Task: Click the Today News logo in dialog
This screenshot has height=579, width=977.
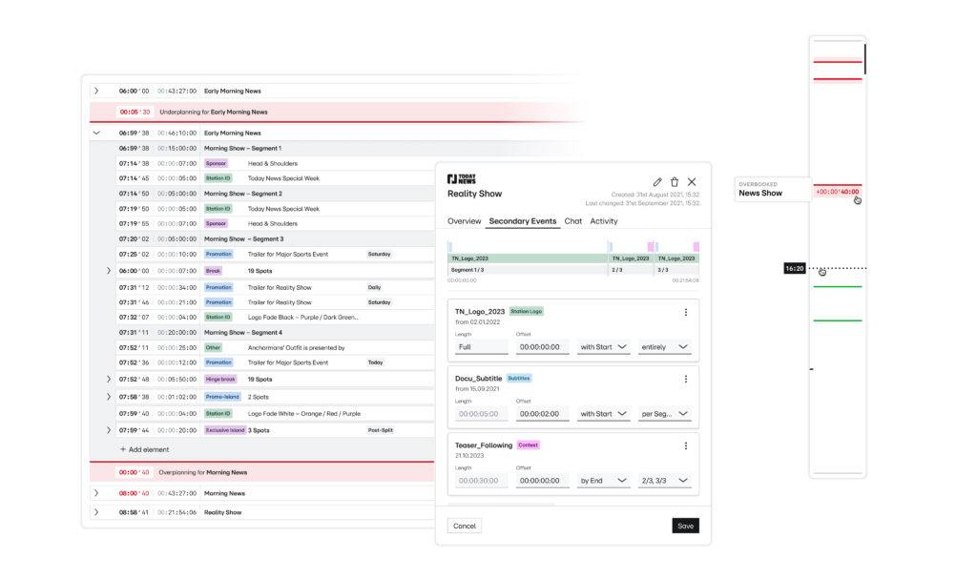Action: click(462, 179)
